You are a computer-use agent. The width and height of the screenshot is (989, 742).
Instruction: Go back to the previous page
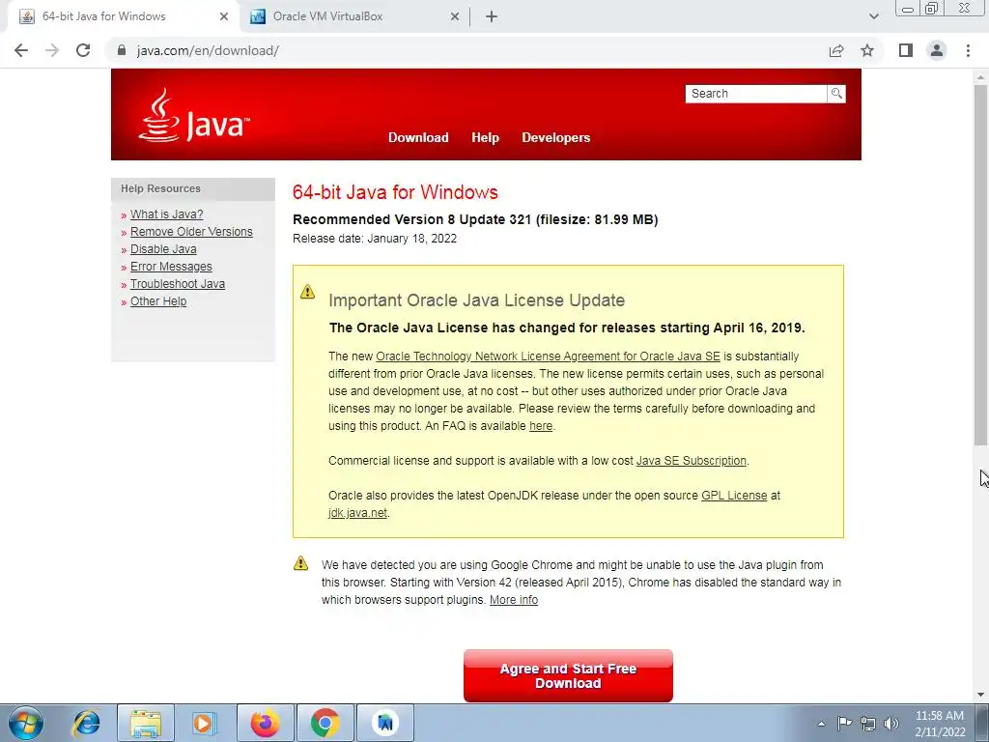(x=21, y=50)
